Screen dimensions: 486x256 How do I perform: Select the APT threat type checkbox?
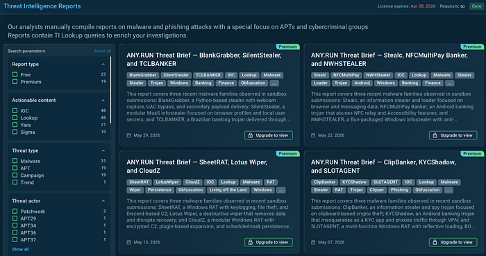(x=15, y=168)
